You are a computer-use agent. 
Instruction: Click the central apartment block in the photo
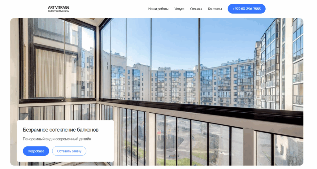[174, 85]
